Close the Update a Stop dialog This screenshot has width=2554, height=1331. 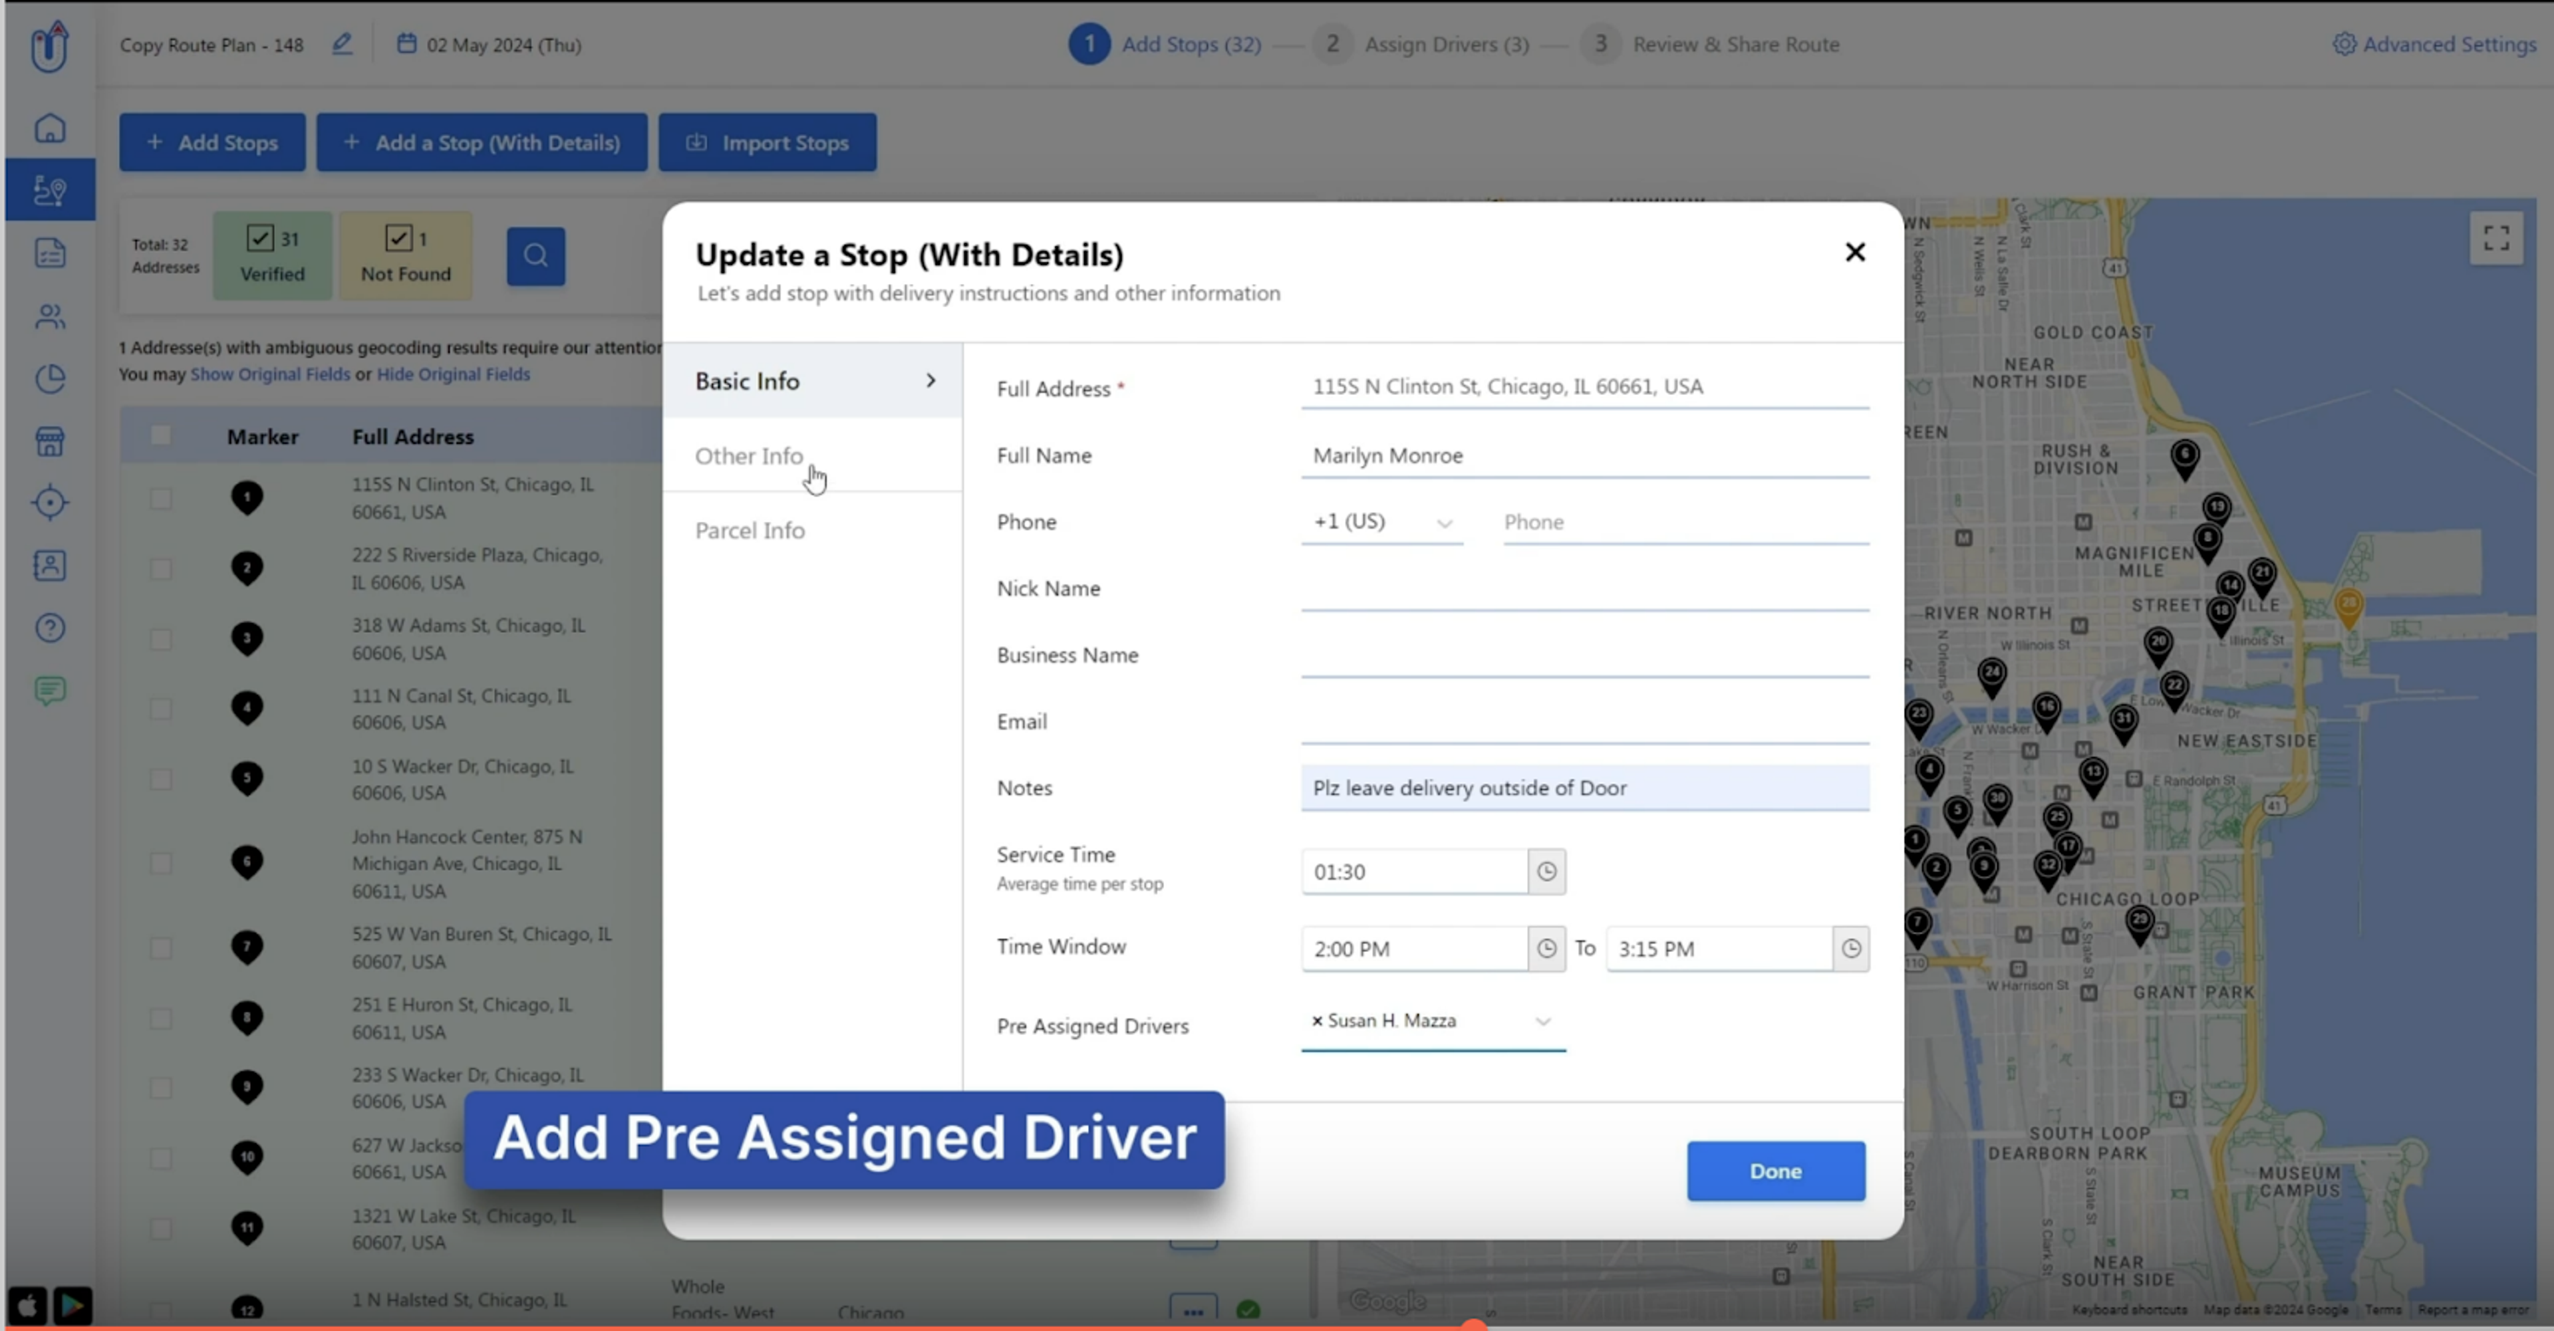1855,253
